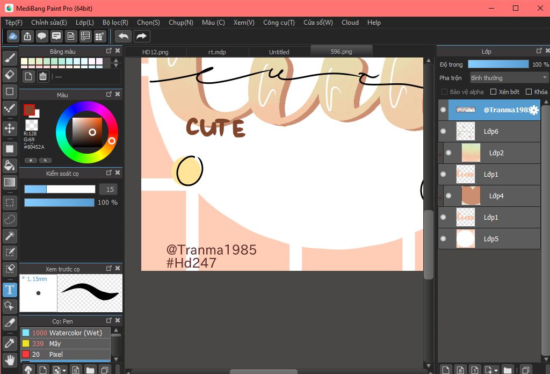Add new layer in Lớp panel
The width and height of the screenshot is (550, 374).
pyautogui.click(x=446, y=370)
